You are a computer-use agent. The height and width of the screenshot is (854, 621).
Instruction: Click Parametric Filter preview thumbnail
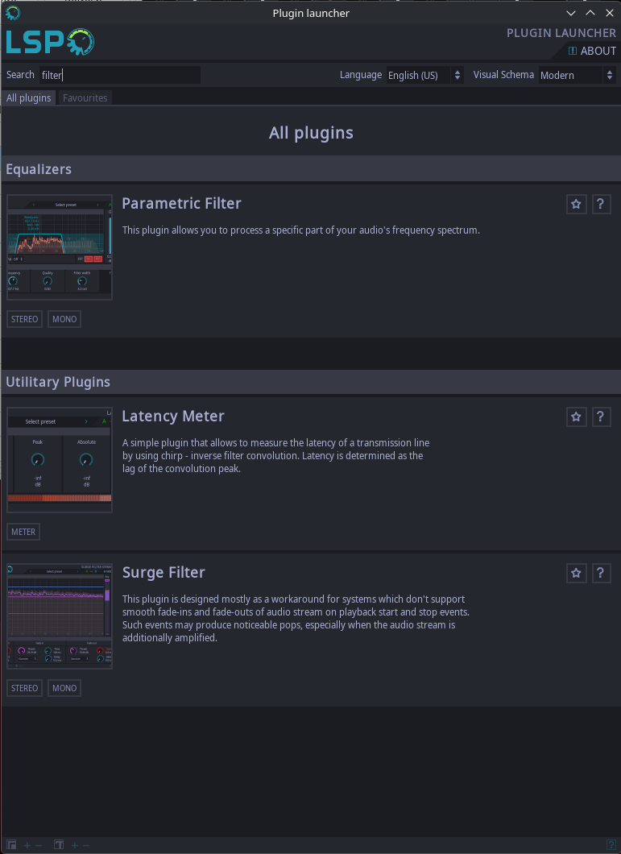(60, 247)
